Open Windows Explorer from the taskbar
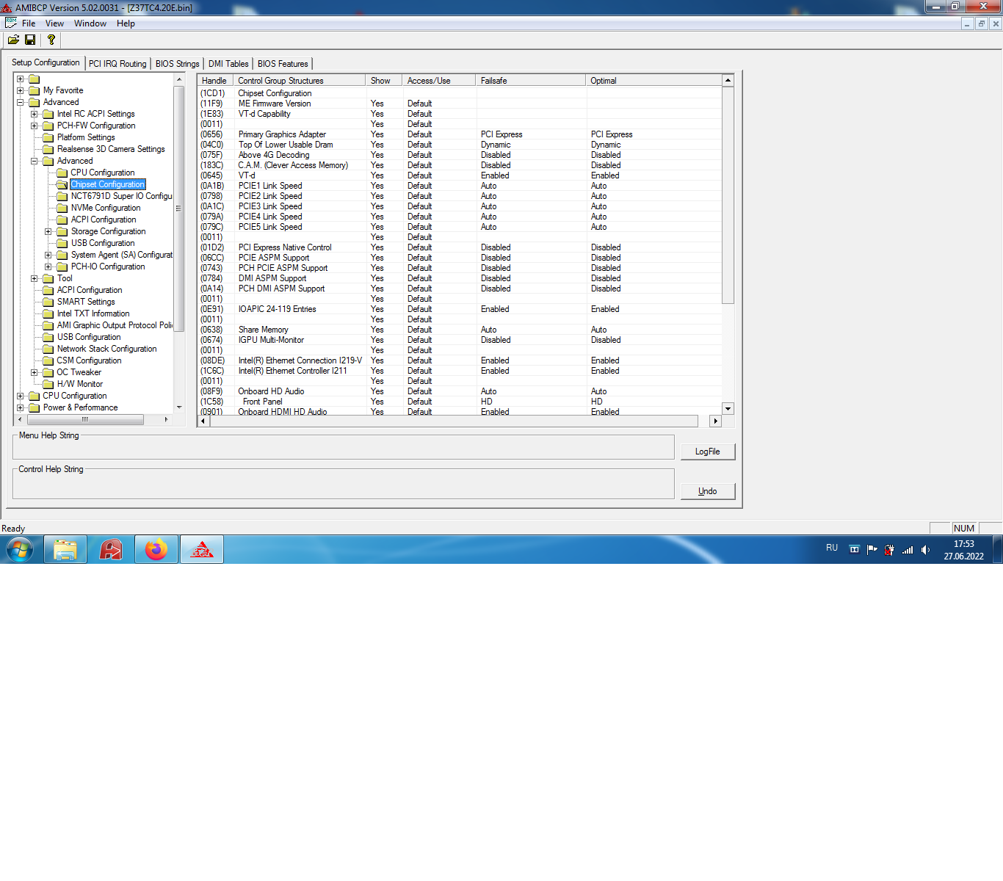Screen dimensions: 1003x881 coord(65,549)
